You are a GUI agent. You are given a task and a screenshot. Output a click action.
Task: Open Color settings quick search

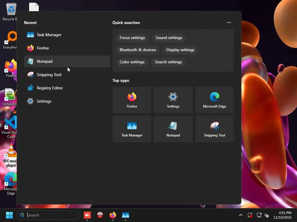point(132,62)
